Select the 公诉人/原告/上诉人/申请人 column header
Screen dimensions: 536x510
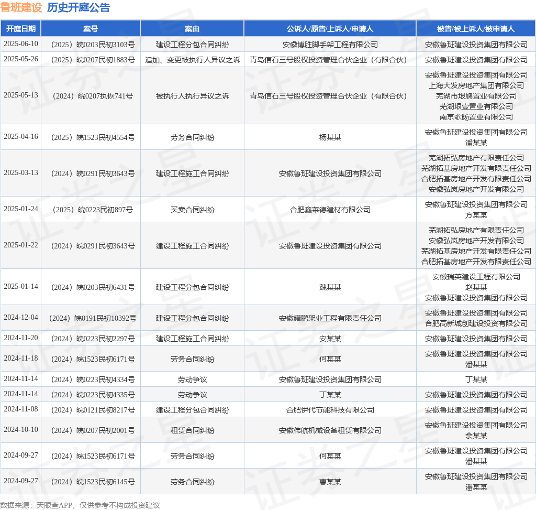pos(330,29)
